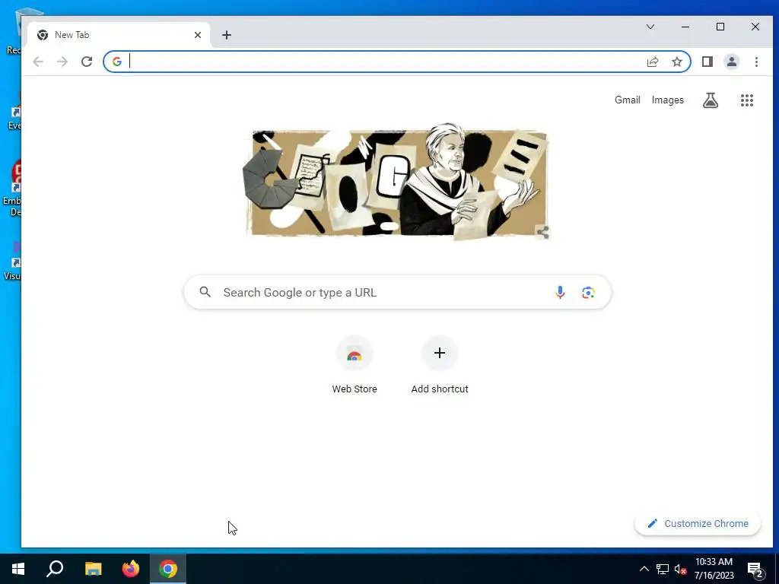This screenshot has height=584, width=779.
Task: Open the profile avatar menu
Action: pos(731,62)
